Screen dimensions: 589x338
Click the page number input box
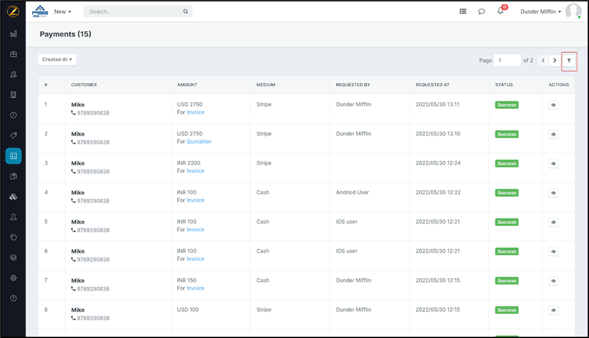click(x=507, y=60)
